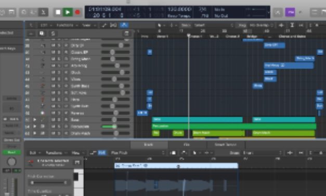This screenshot has height=196, width=326.
Task: Click the No In key command display
Action: tap(219, 9)
